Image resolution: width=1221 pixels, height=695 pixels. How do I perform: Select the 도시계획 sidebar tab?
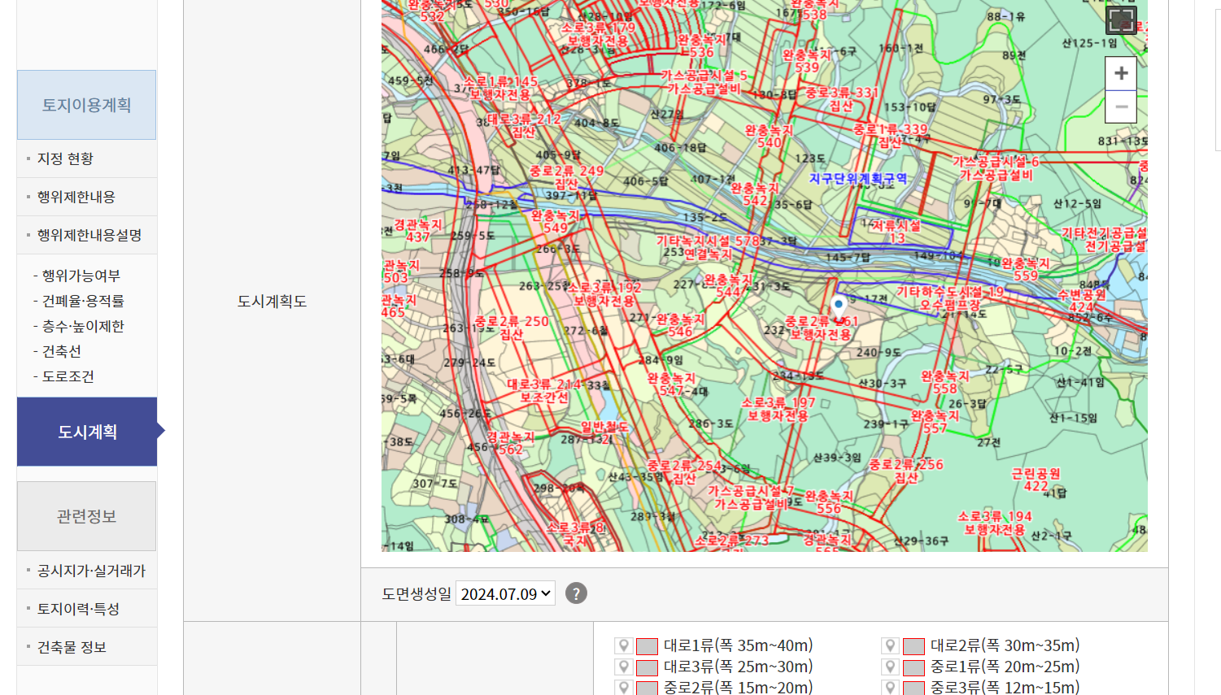point(87,432)
